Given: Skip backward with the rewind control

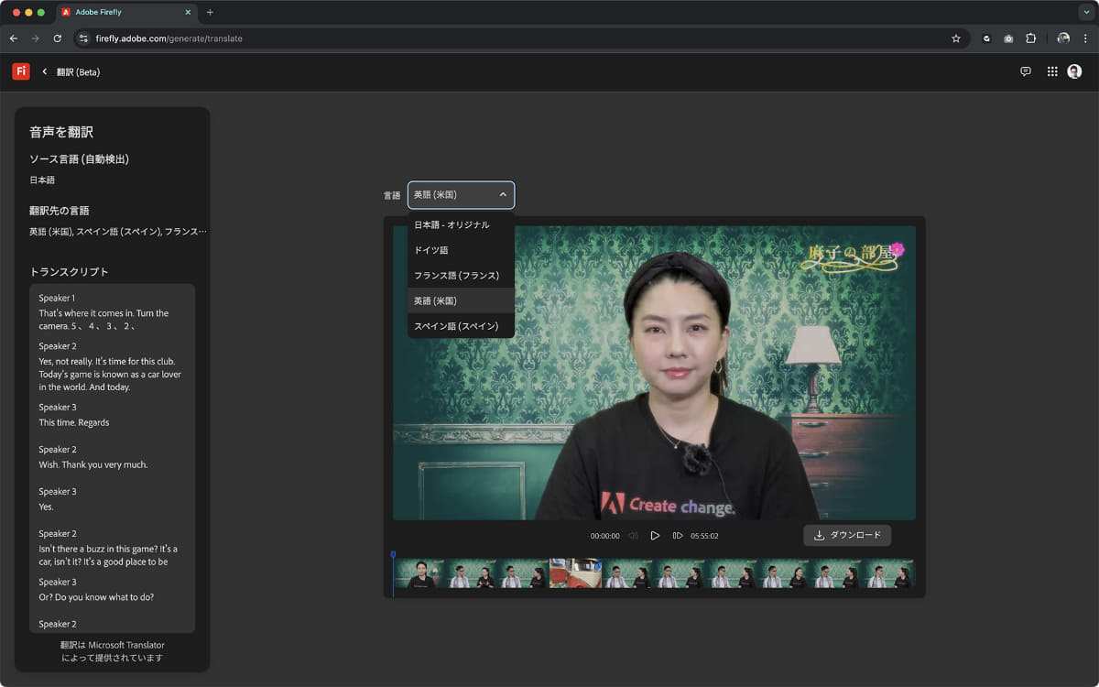Looking at the screenshot, I should pyautogui.click(x=633, y=536).
